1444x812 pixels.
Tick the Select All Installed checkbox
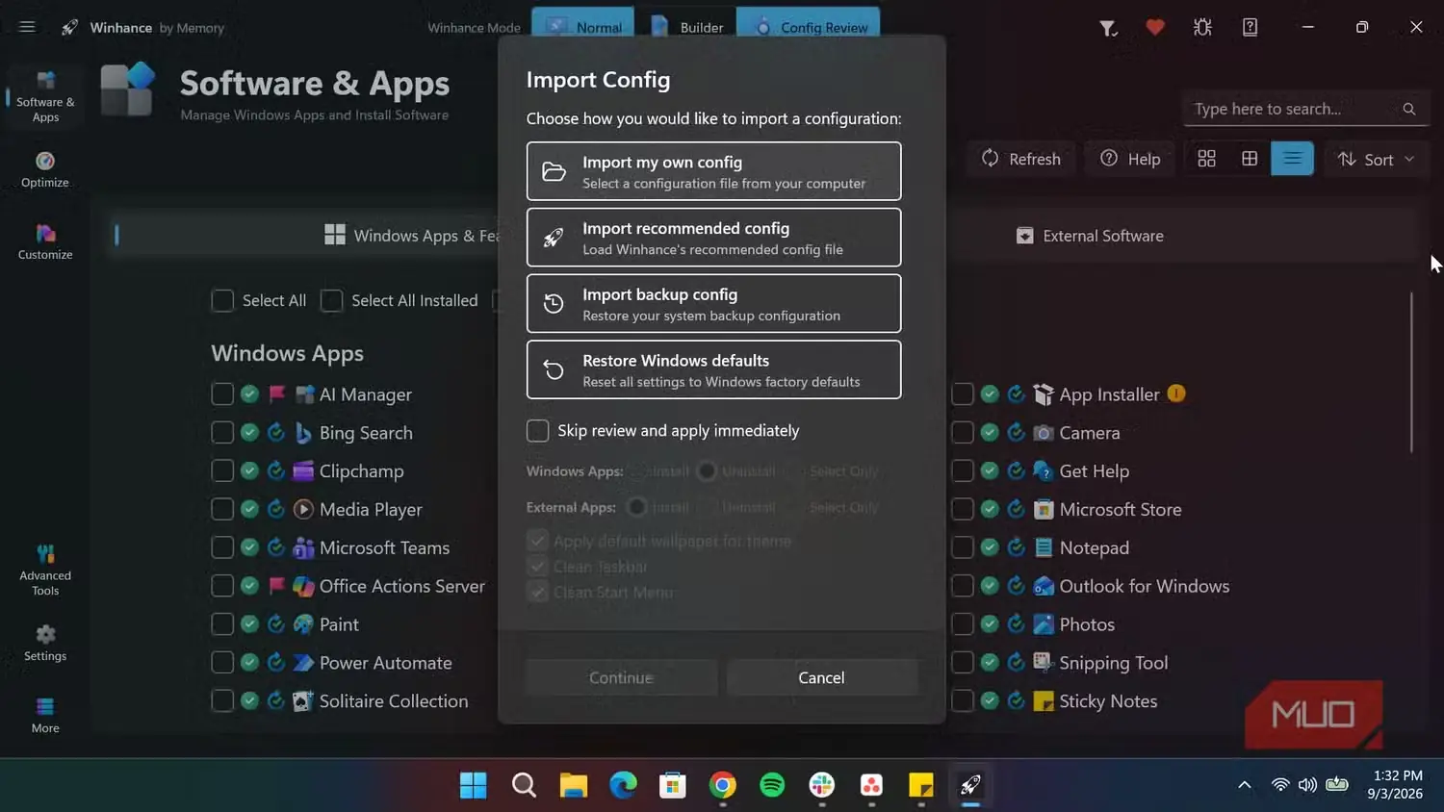pyautogui.click(x=331, y=301)
